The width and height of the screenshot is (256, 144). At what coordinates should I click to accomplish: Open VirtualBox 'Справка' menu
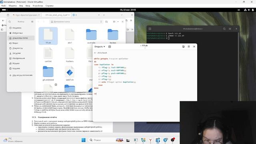50,6
